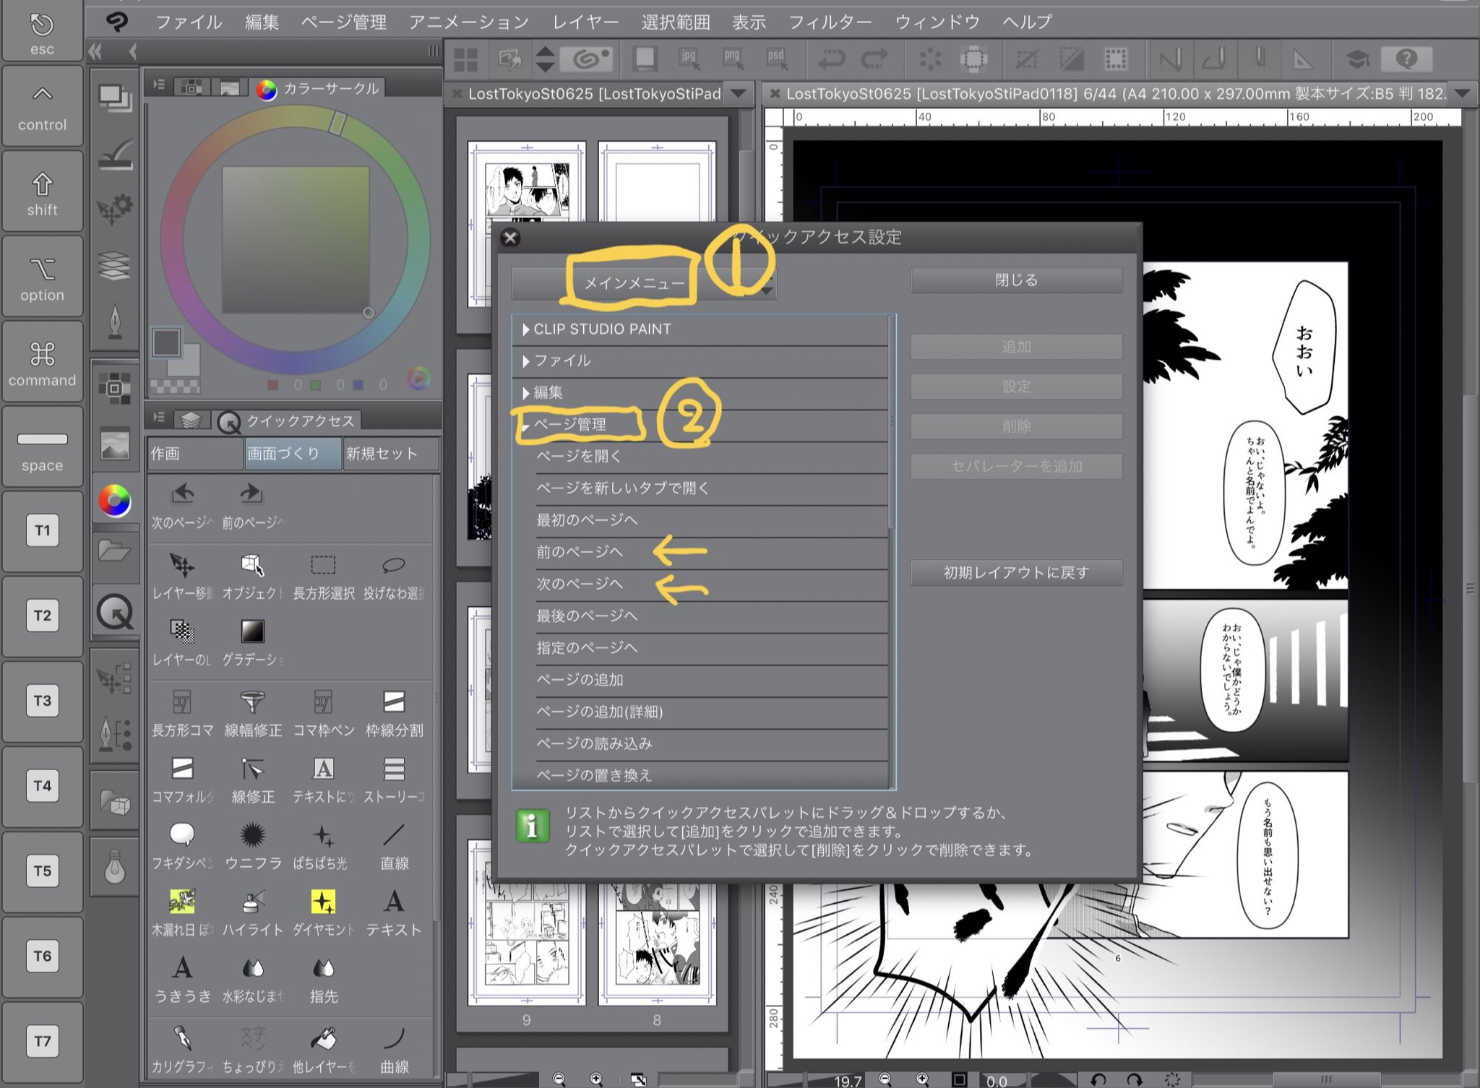Click the main color swatch below the color wheel
Image resolution: width=1480 pixels, height=1088 pixels.
(165, 343)
